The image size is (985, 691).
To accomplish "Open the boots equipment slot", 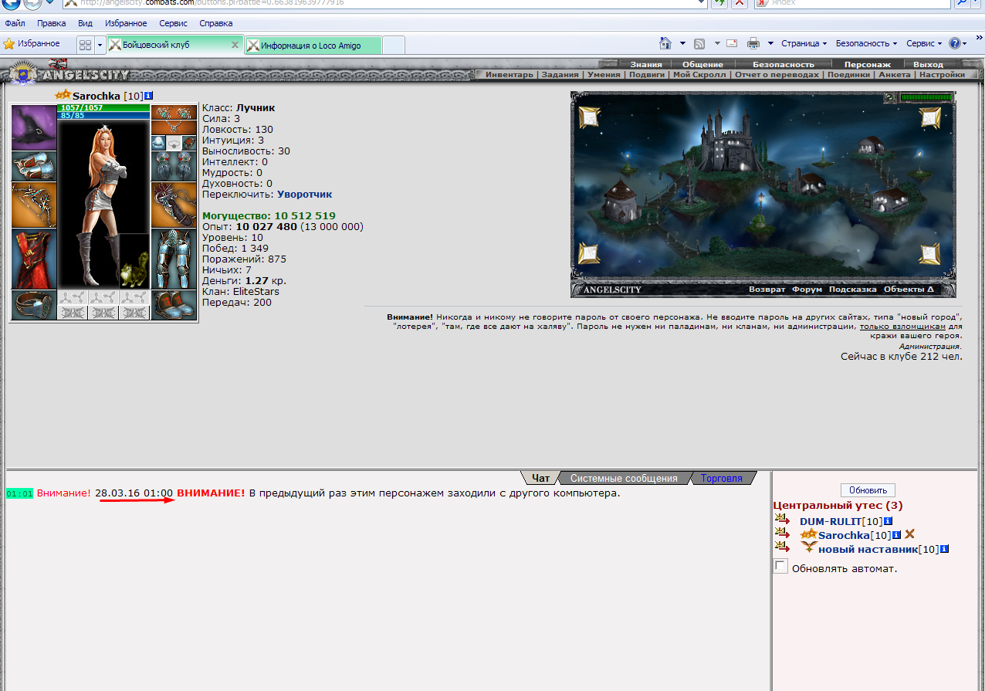I will 173,305.
